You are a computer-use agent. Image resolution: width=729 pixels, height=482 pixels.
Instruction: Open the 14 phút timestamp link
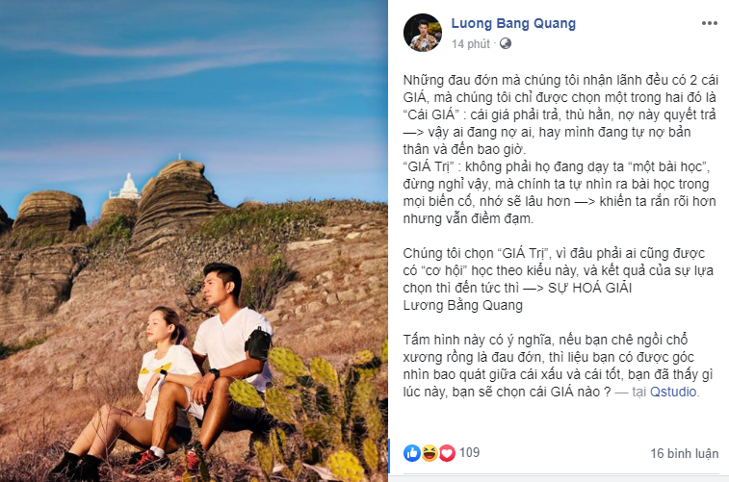tap(471, 43)
